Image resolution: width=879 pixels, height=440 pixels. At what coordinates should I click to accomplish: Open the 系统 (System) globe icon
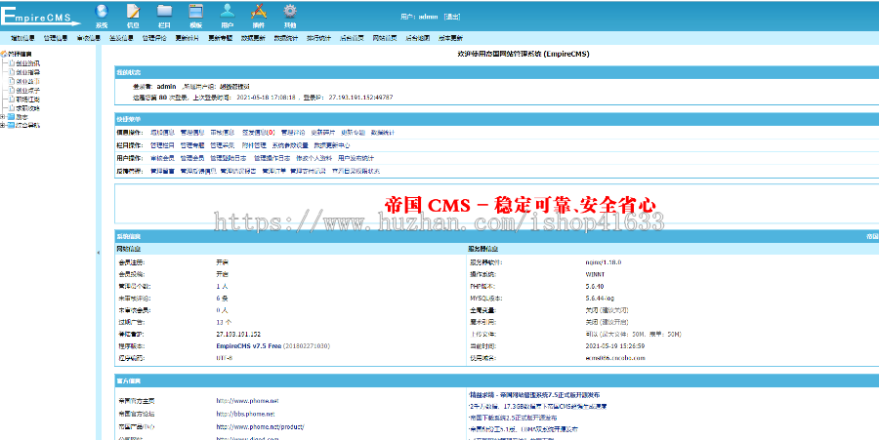point(102,13)
